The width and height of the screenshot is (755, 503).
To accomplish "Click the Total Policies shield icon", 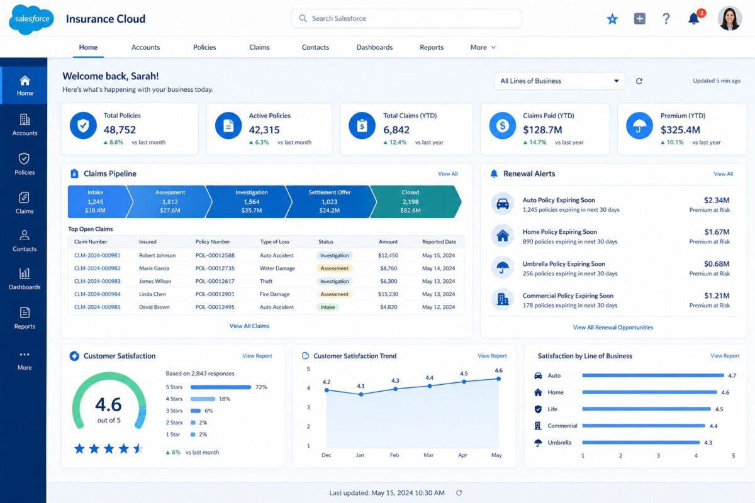I will [x=82, y=126].
